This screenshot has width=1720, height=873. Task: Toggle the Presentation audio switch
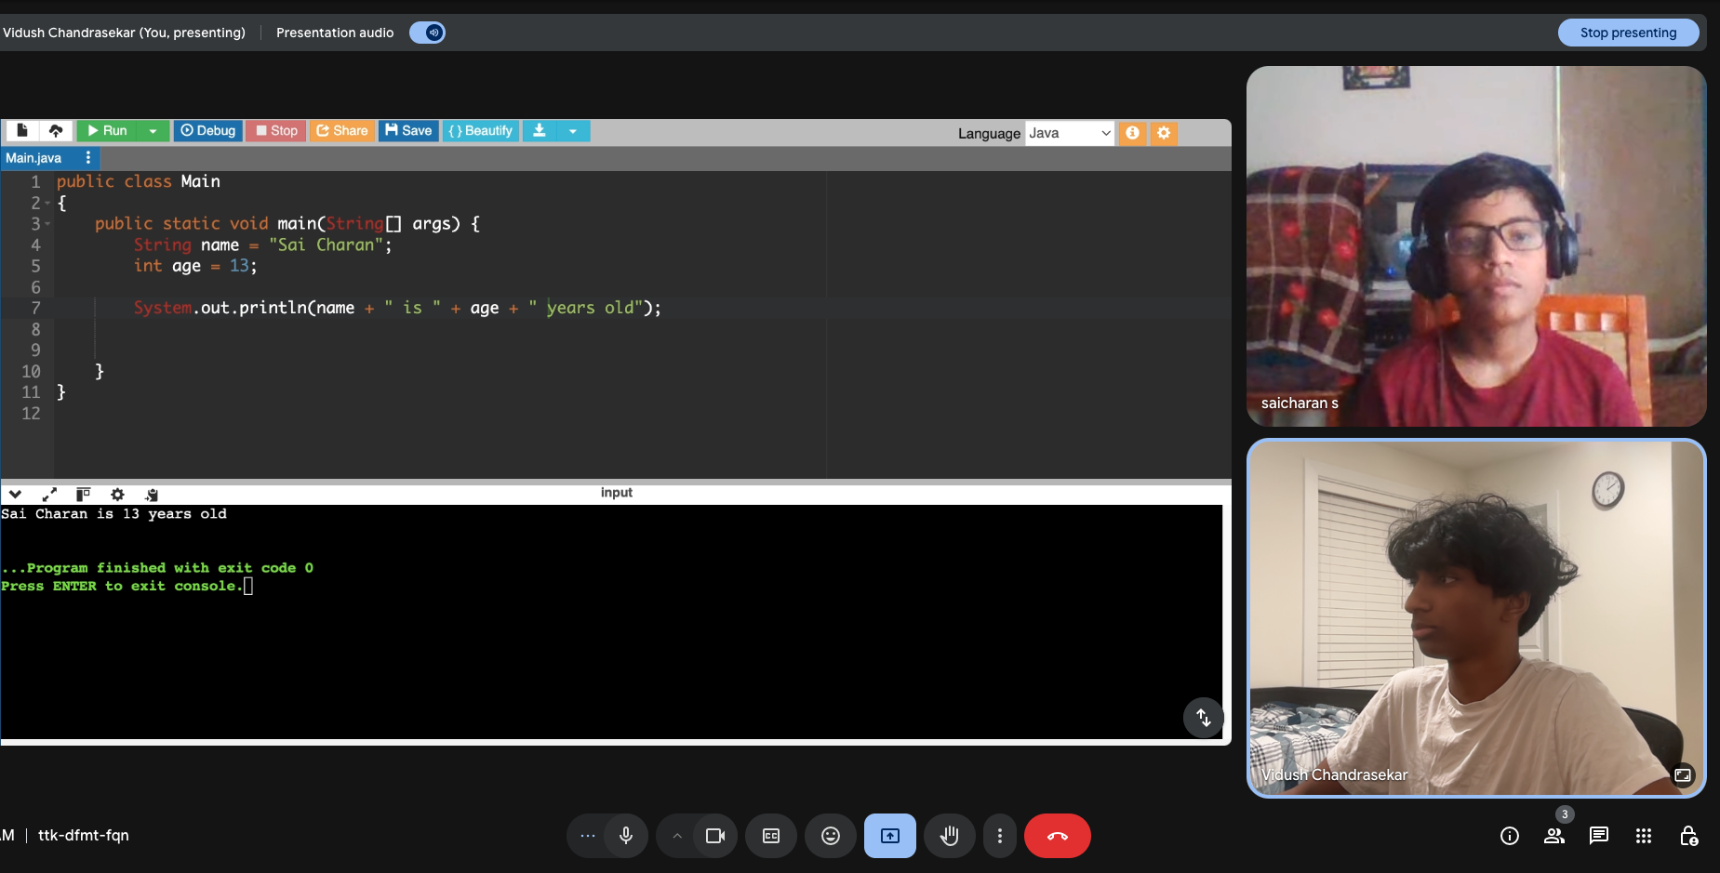point(428,33)
